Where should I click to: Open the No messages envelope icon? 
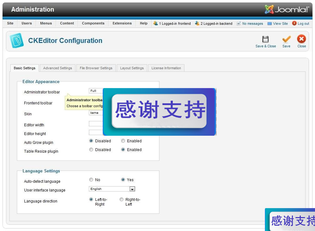click(239, 24)
